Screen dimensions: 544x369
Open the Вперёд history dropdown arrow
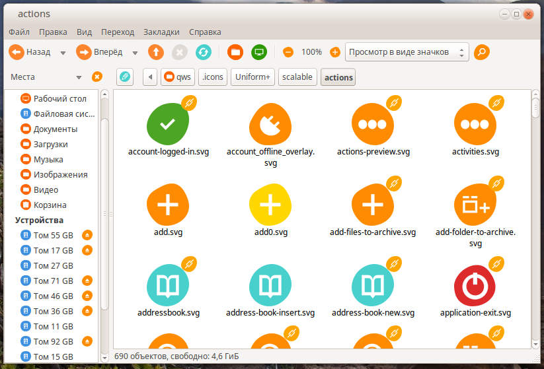tap(135, 53)
